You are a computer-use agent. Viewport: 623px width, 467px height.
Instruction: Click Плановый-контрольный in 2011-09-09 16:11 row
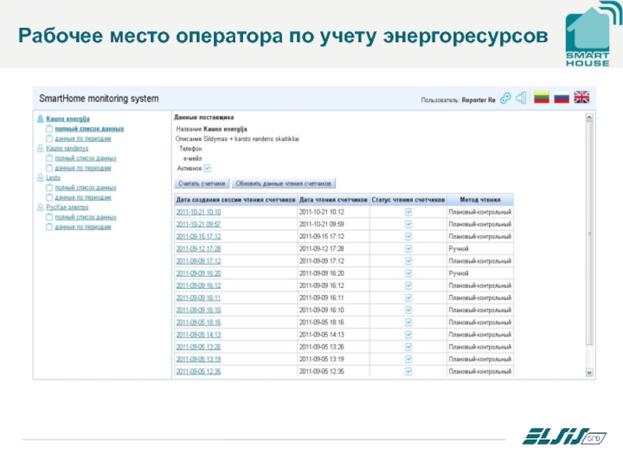coord(480,298)
